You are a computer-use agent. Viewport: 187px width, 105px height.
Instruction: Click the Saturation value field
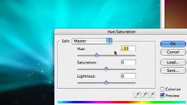(x=128, y=62)
